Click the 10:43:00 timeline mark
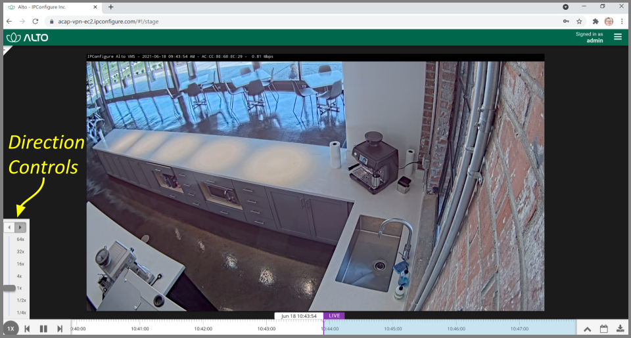 [266, 329]
